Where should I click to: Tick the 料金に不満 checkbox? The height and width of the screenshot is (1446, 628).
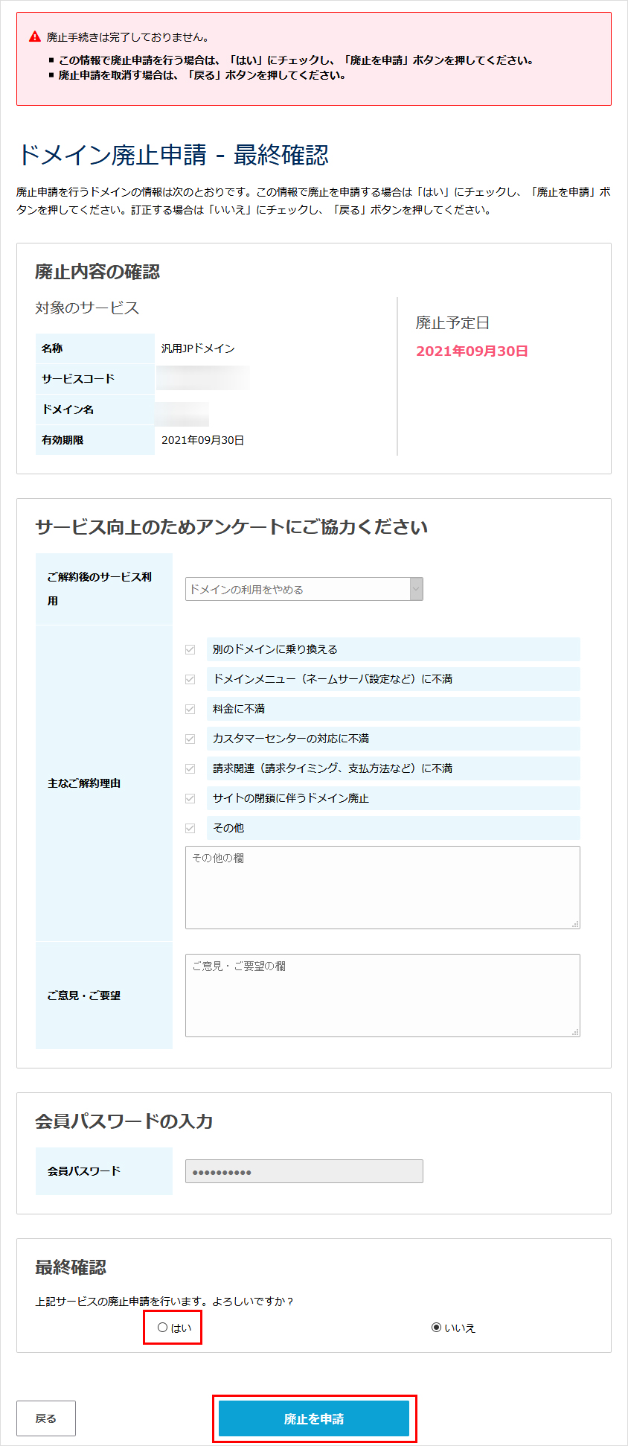pos(190,709)
